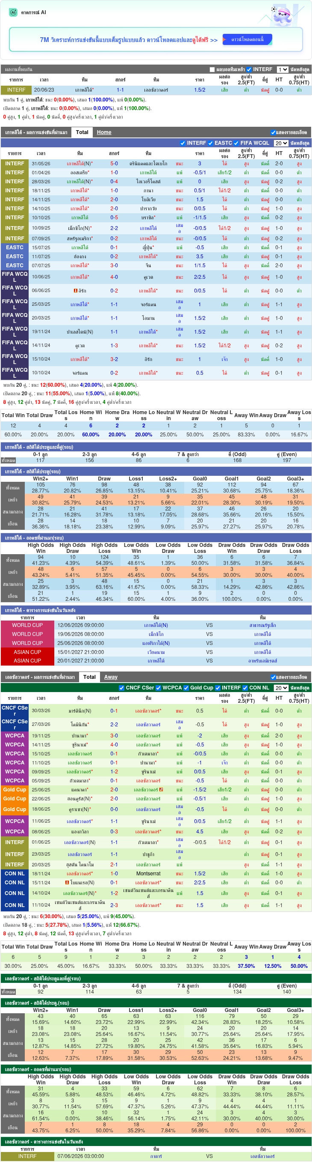This screenshot has height=1164, width=312.
Task: Click the green INTERF league tag in head-to-head row
Action: (x=16, y=90)
